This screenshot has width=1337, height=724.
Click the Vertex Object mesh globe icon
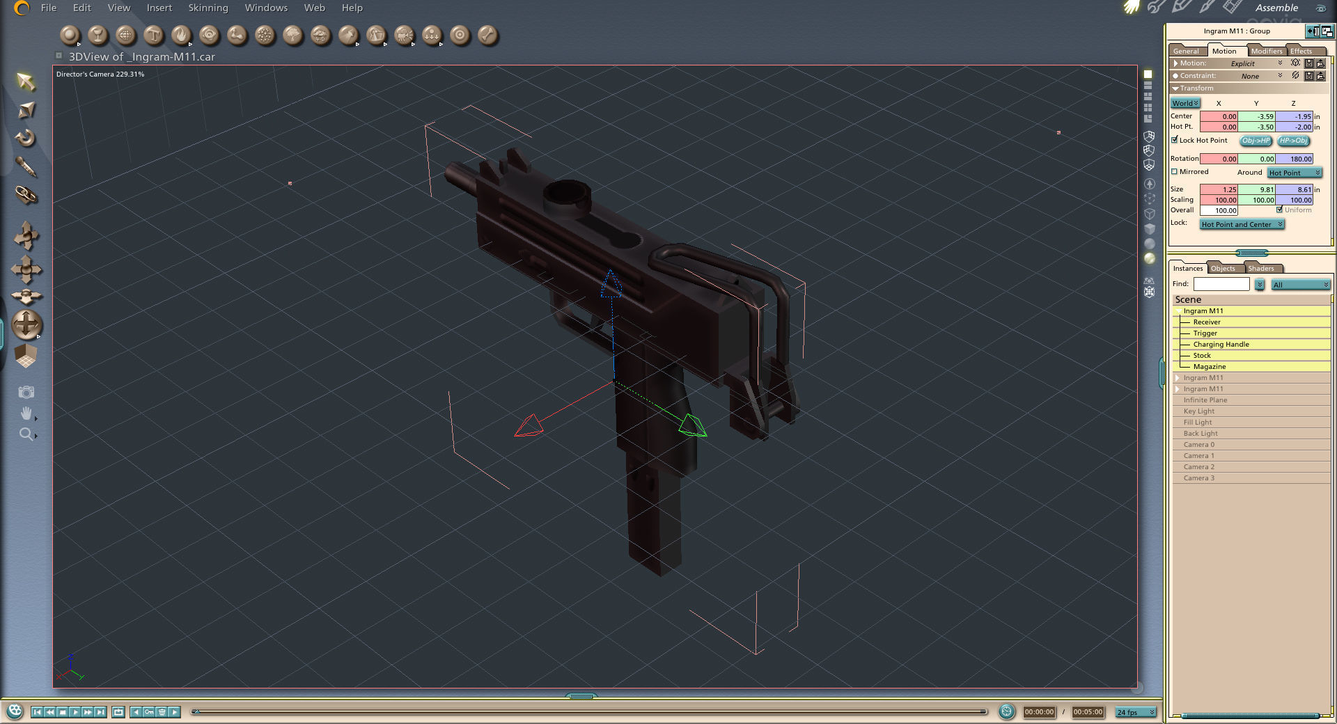click(x=125, y=35)
